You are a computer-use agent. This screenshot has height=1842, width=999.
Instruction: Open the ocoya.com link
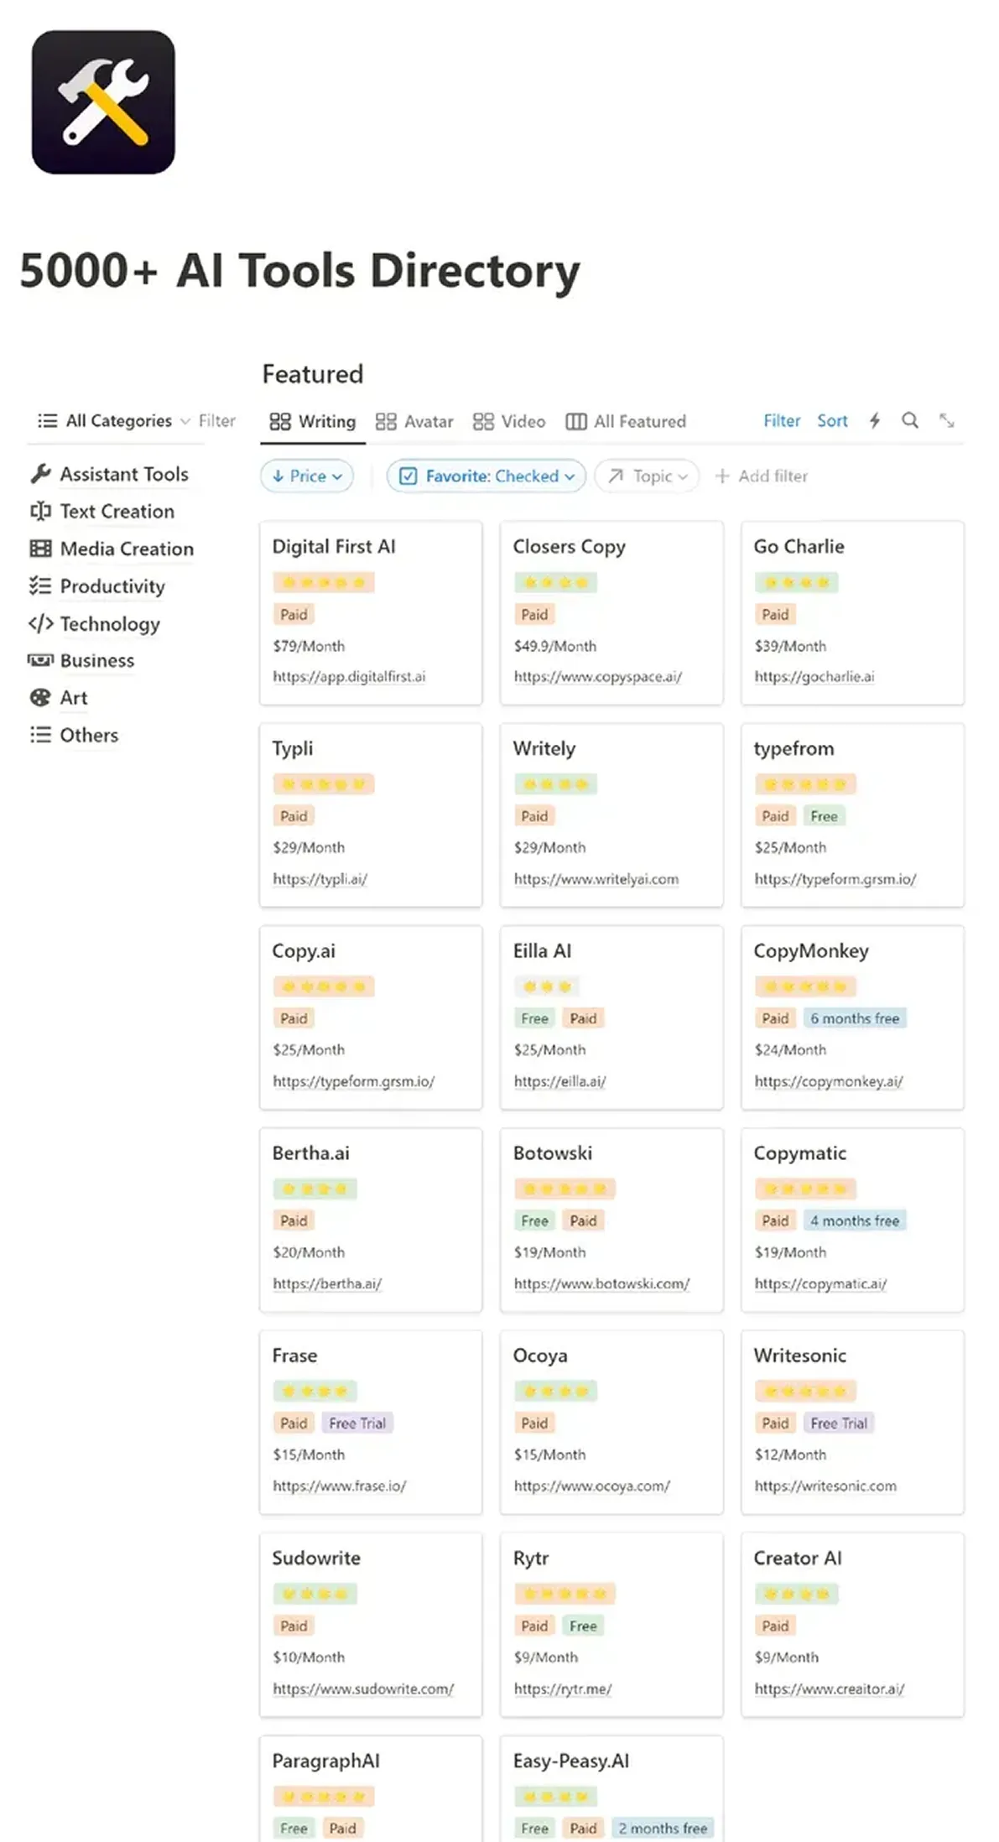591,1486
